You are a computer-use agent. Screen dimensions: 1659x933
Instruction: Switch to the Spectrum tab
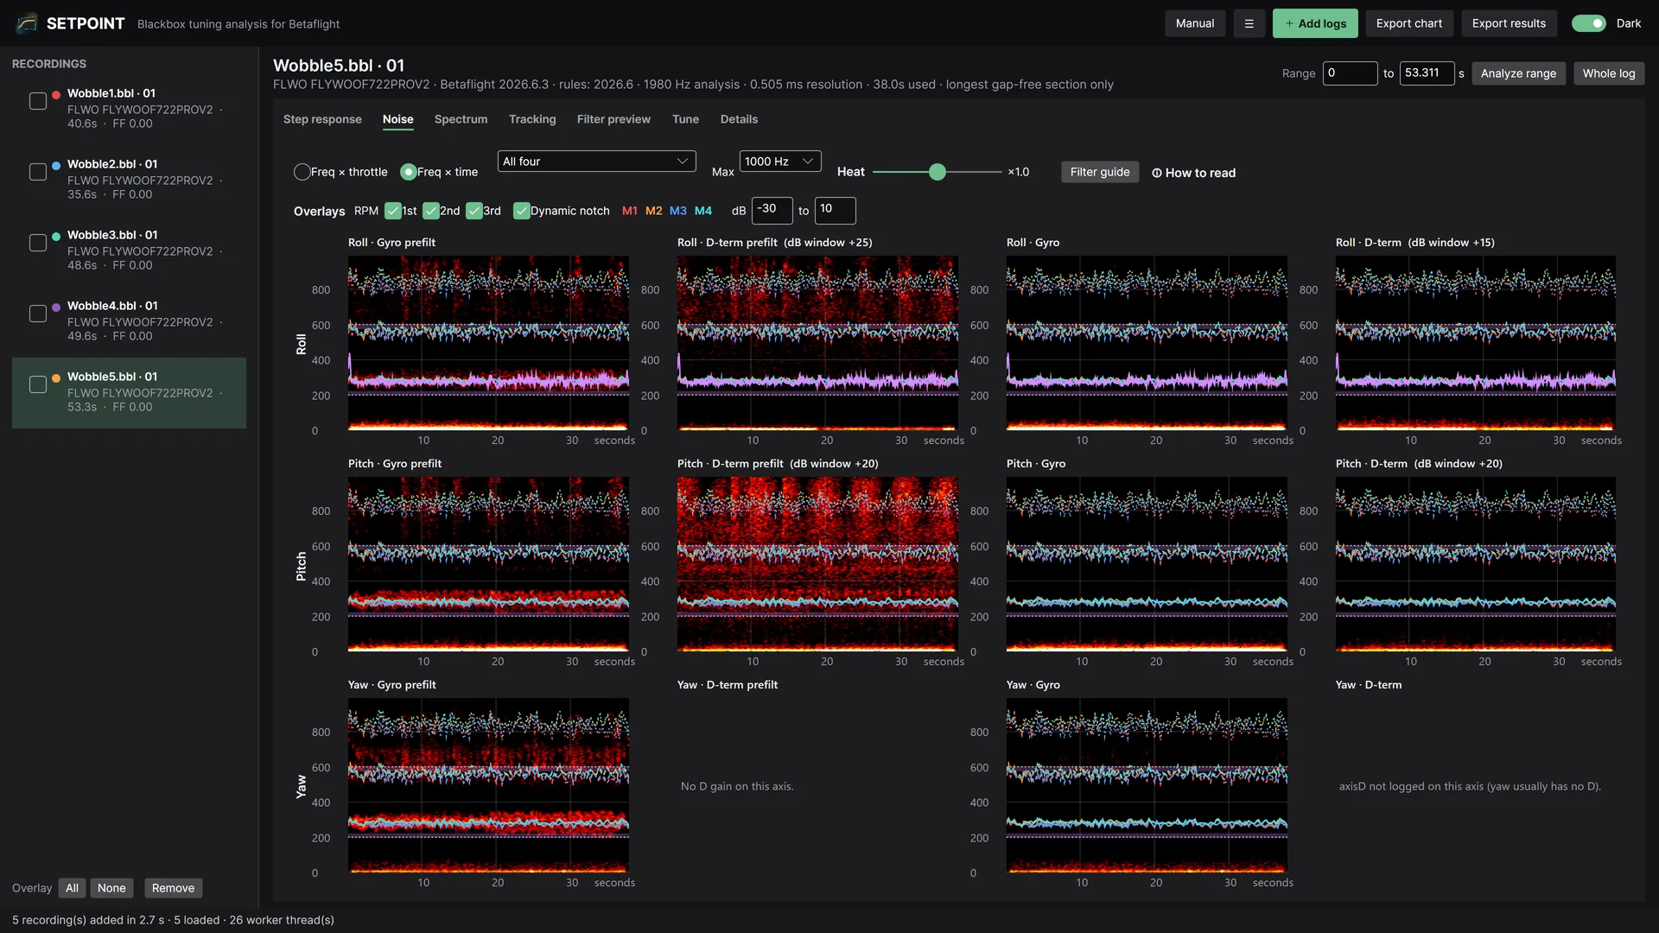point(461,119)
